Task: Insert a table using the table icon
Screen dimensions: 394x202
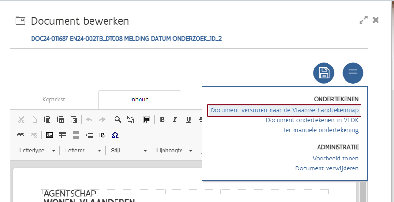Action: (x=63, y=135)
